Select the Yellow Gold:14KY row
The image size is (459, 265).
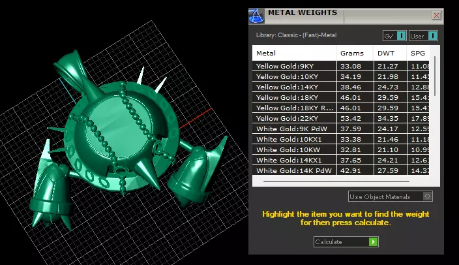[x=341, y=87]
